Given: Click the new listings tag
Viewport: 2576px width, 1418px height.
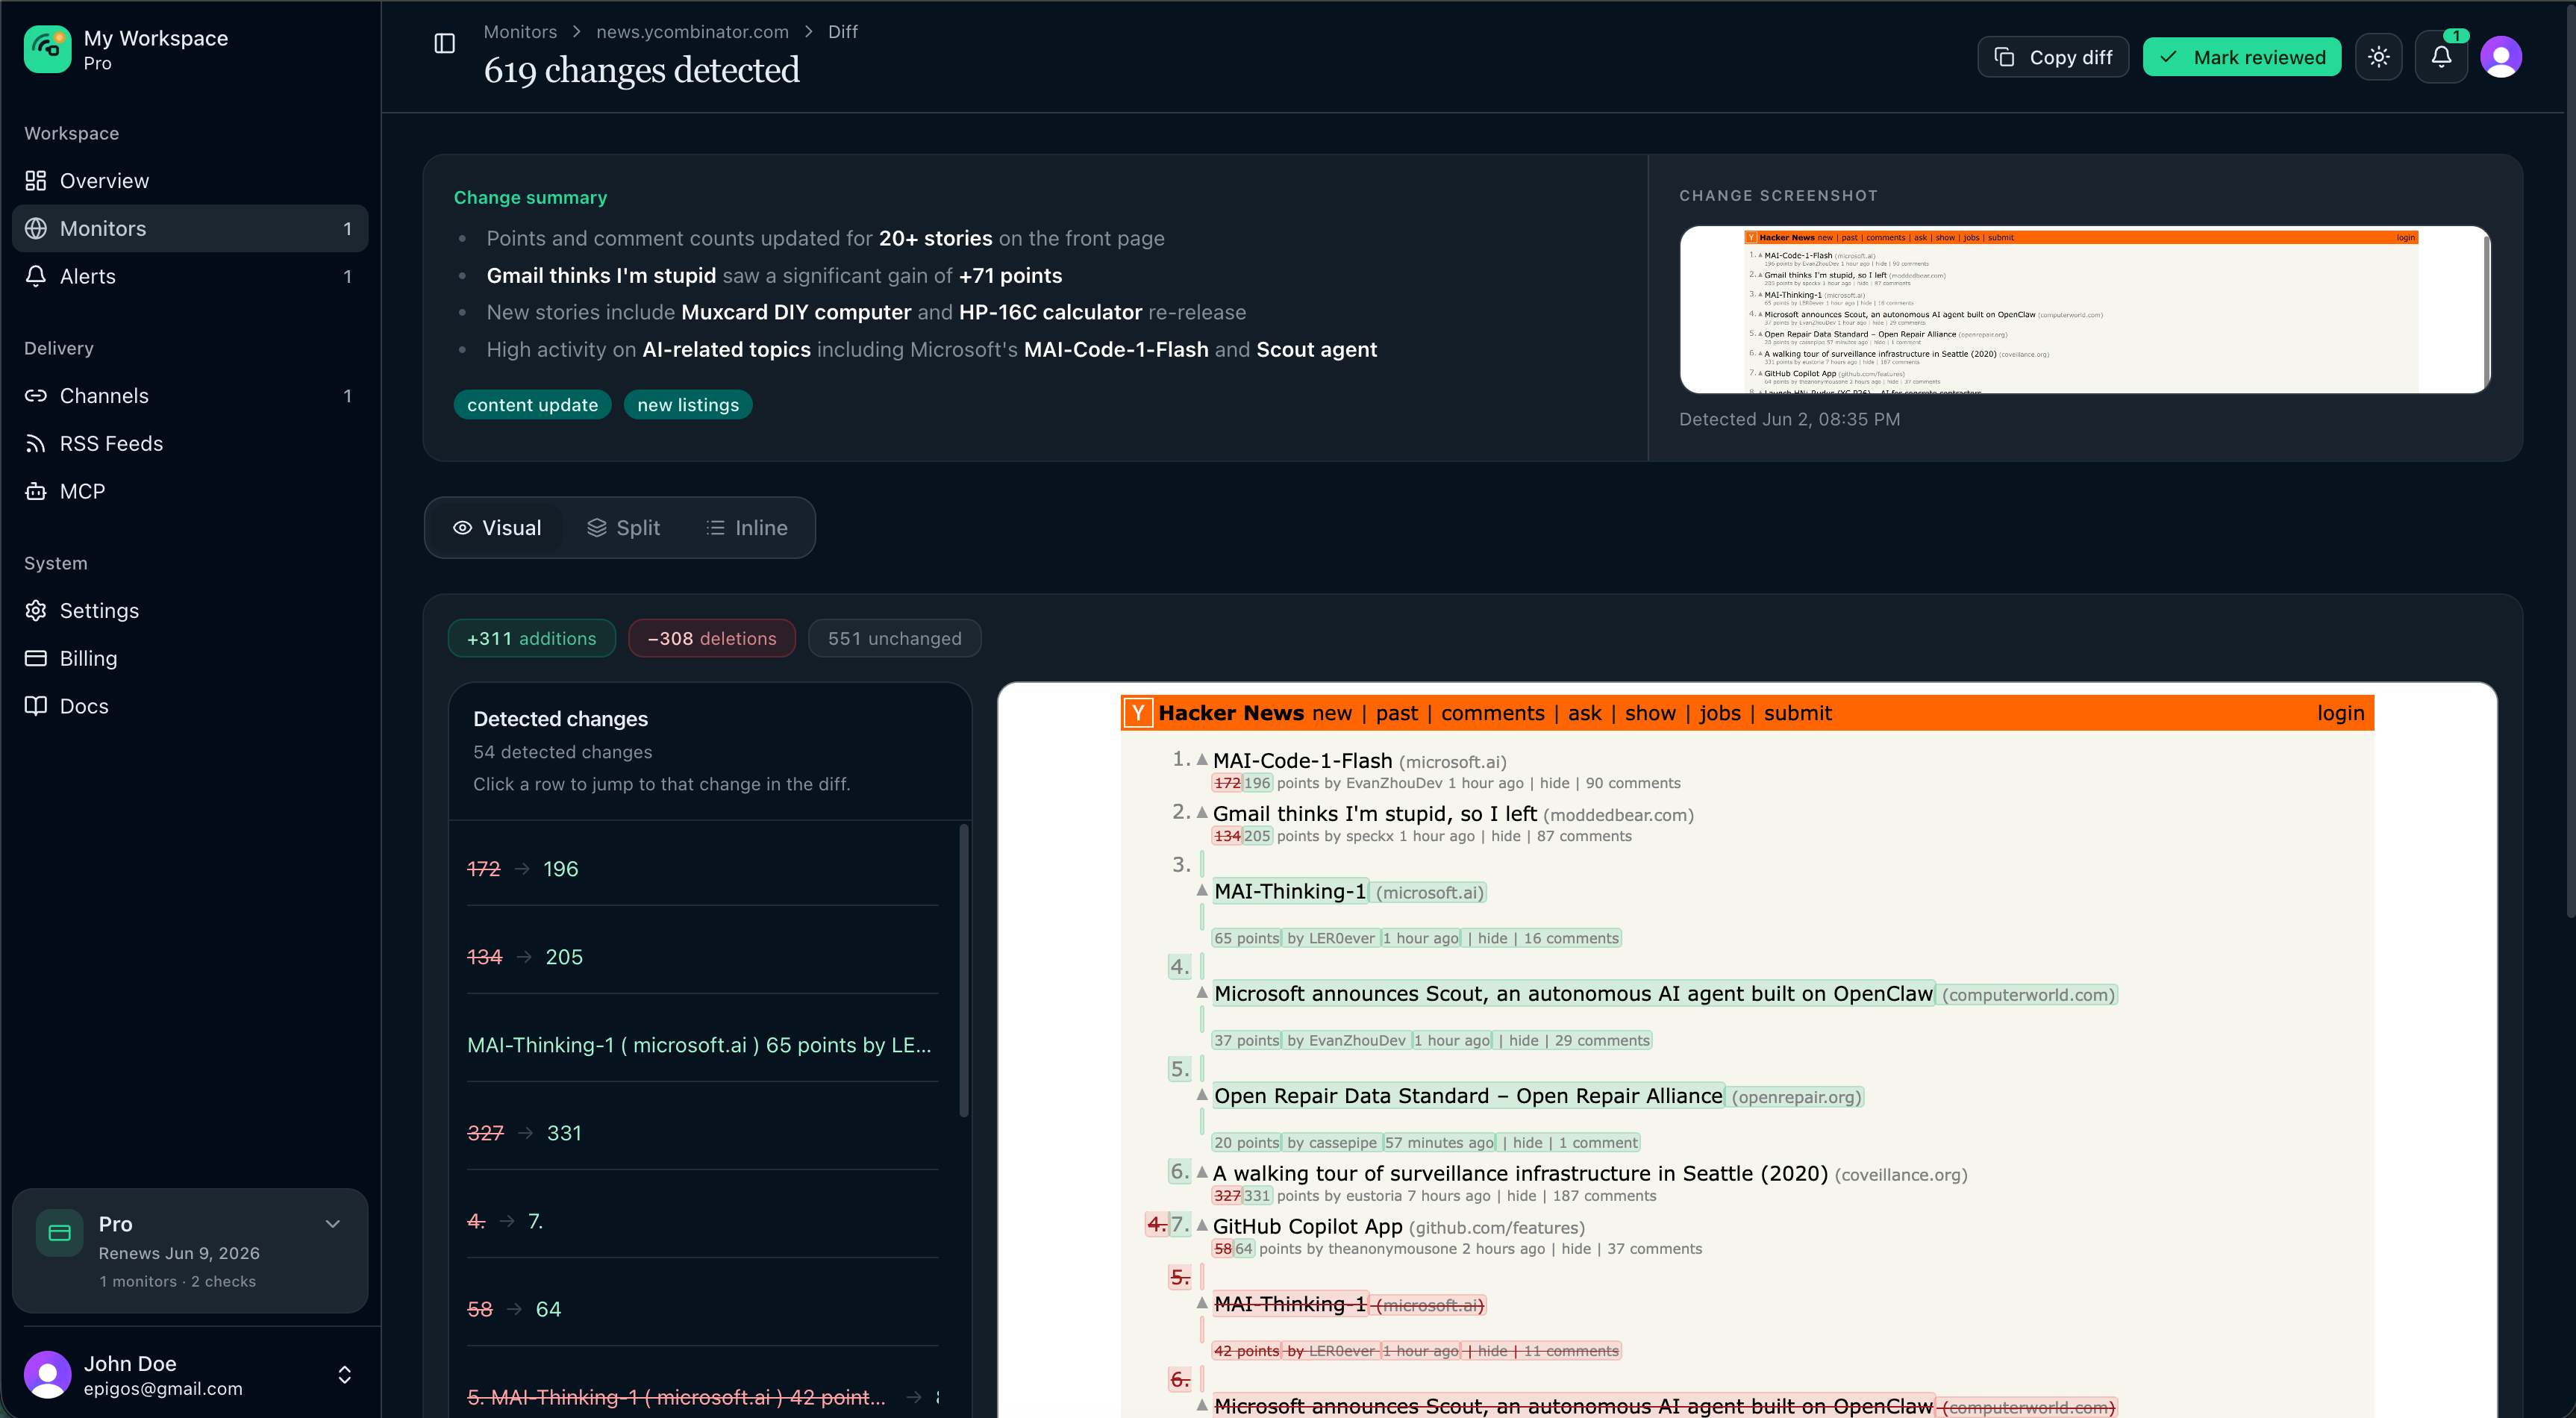Looking at the screenshot, I should pyautogui.click(x=688, y=405).
